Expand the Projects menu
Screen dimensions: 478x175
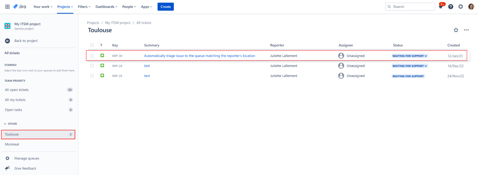65,7
